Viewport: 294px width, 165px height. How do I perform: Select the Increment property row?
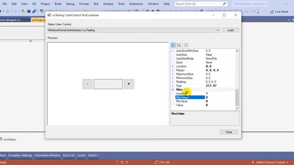(x=205, y=93)
